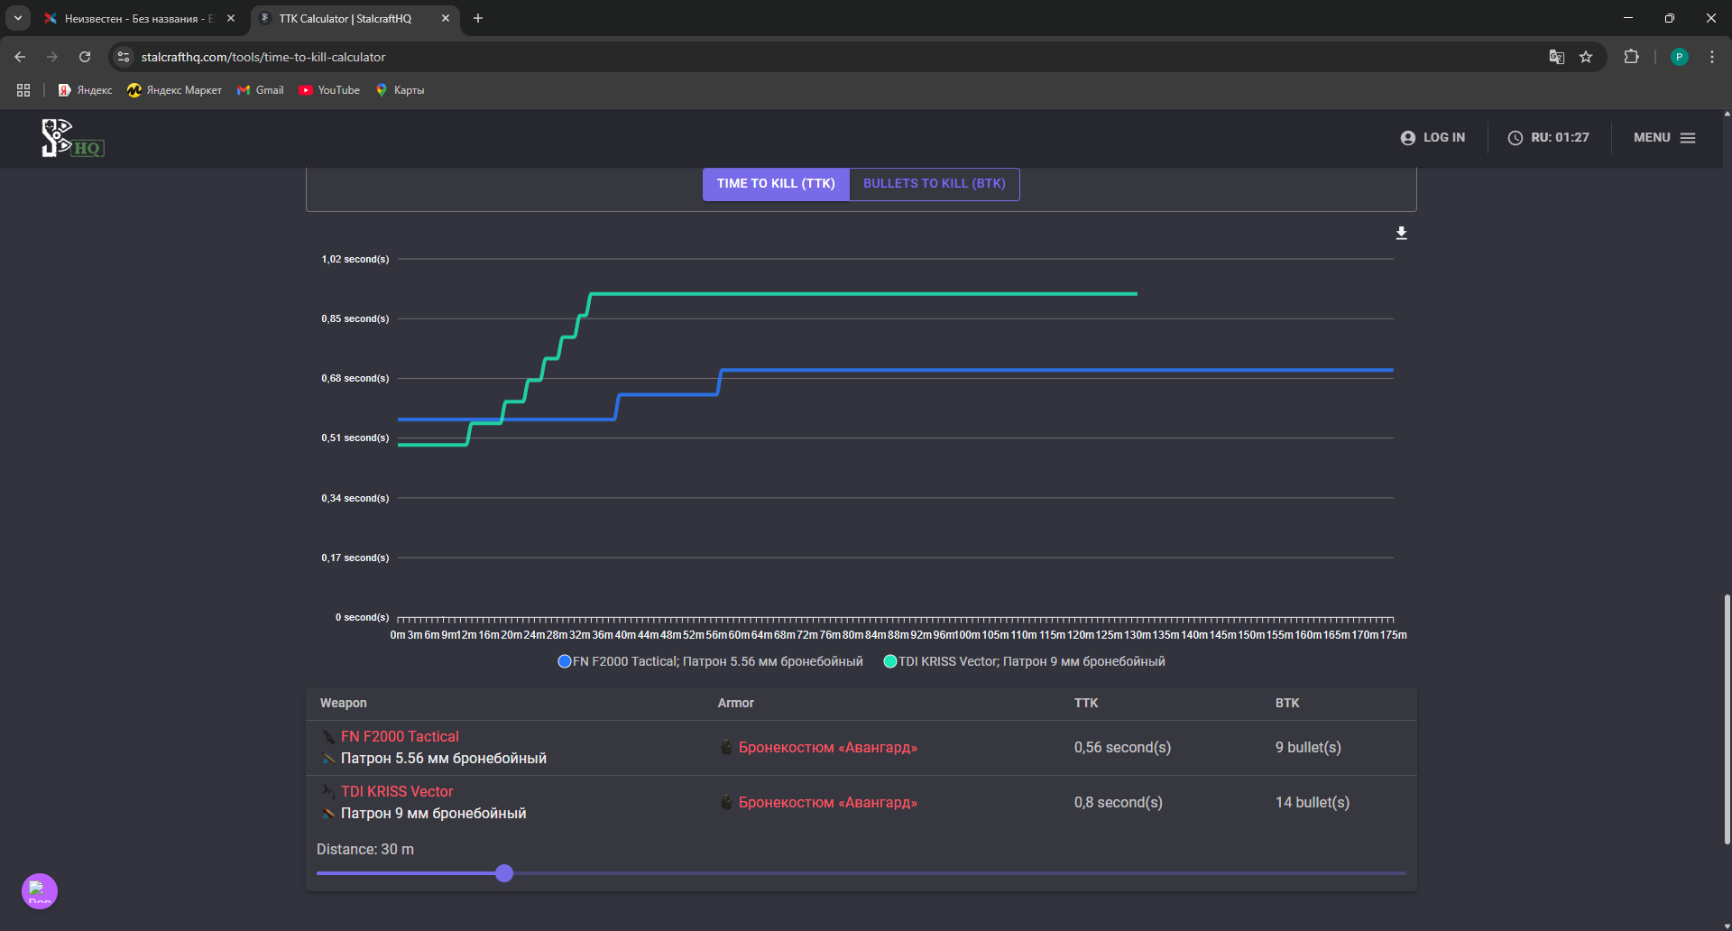
Task: Open the Яндекс Маркет bookmark
Action: [174, 90]
